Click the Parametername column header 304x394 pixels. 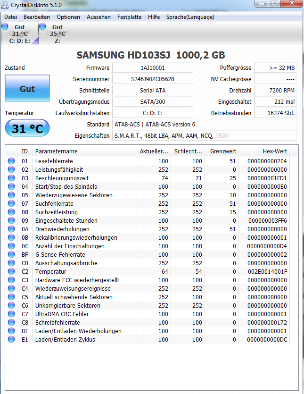(x=84, y=151)
